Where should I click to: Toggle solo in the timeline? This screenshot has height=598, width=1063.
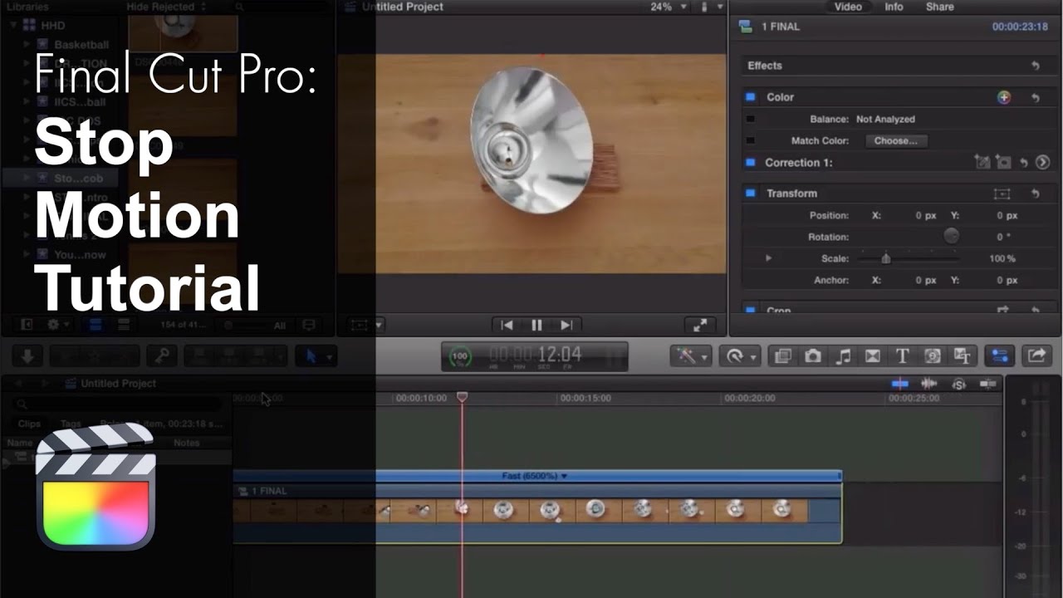959,384
